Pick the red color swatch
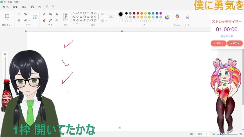 click(x=138, y=13)
